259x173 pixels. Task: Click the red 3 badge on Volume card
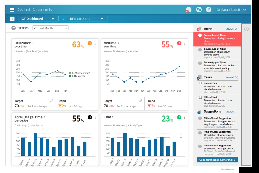(179, 43)
